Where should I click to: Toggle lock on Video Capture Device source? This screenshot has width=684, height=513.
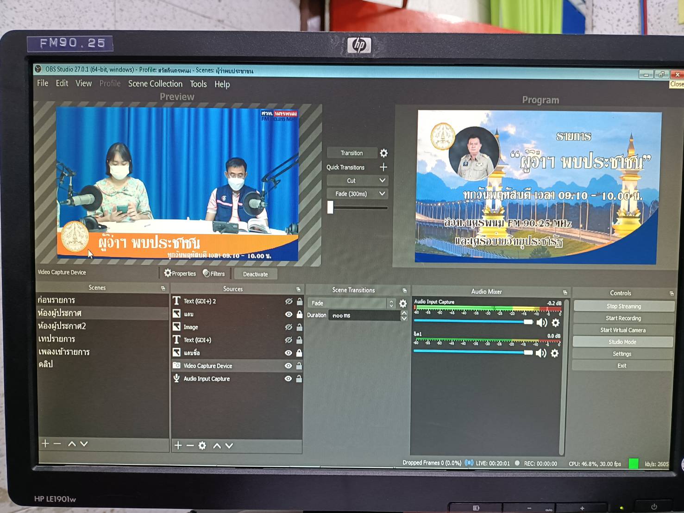coord(299,366)
